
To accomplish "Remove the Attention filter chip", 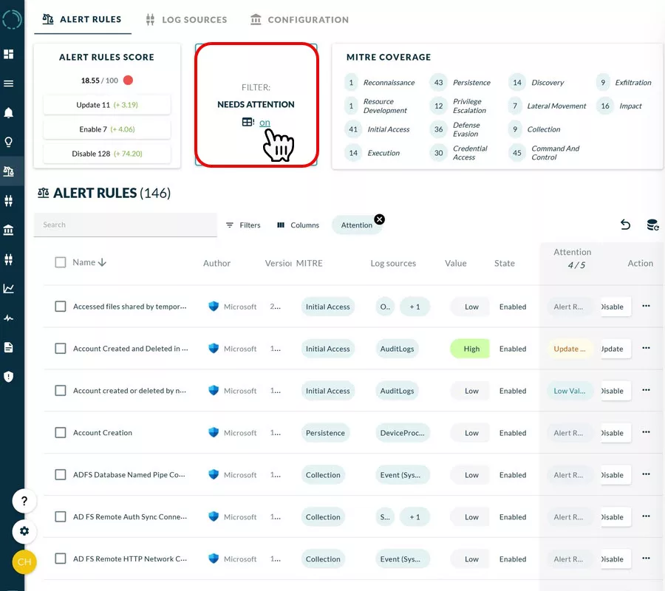I will point(380,219).
